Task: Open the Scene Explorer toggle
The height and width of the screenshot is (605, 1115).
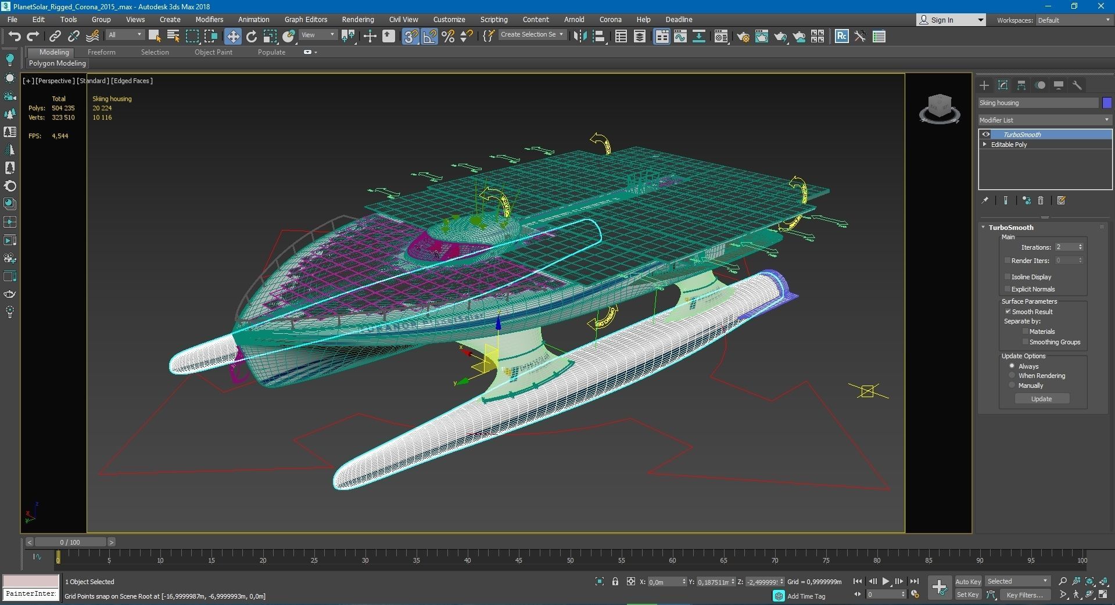Action: tap(621, 37)
